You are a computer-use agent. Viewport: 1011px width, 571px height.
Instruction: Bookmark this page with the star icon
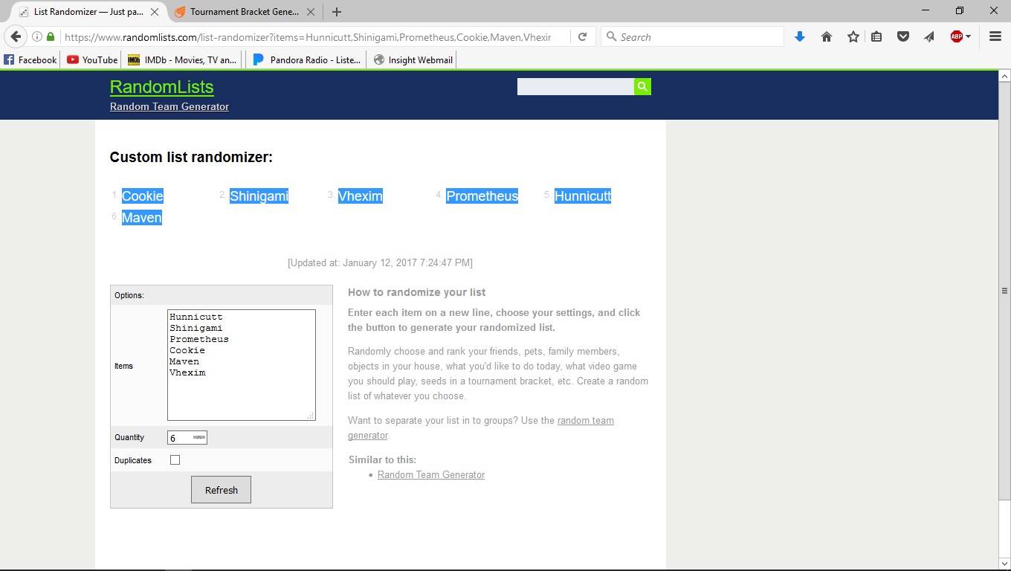click(853, 36)
